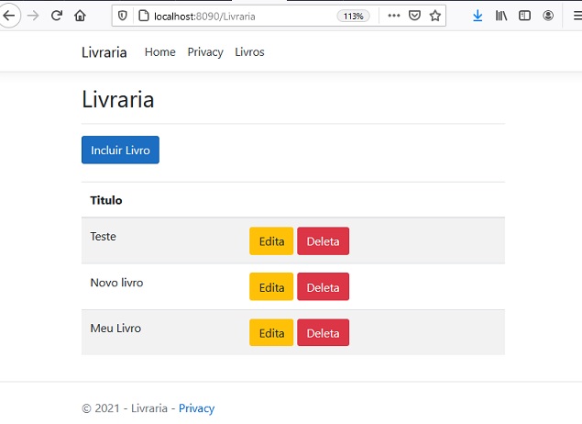Show the library bookshelf icon

pyautogui.click(x=501, y=16)
